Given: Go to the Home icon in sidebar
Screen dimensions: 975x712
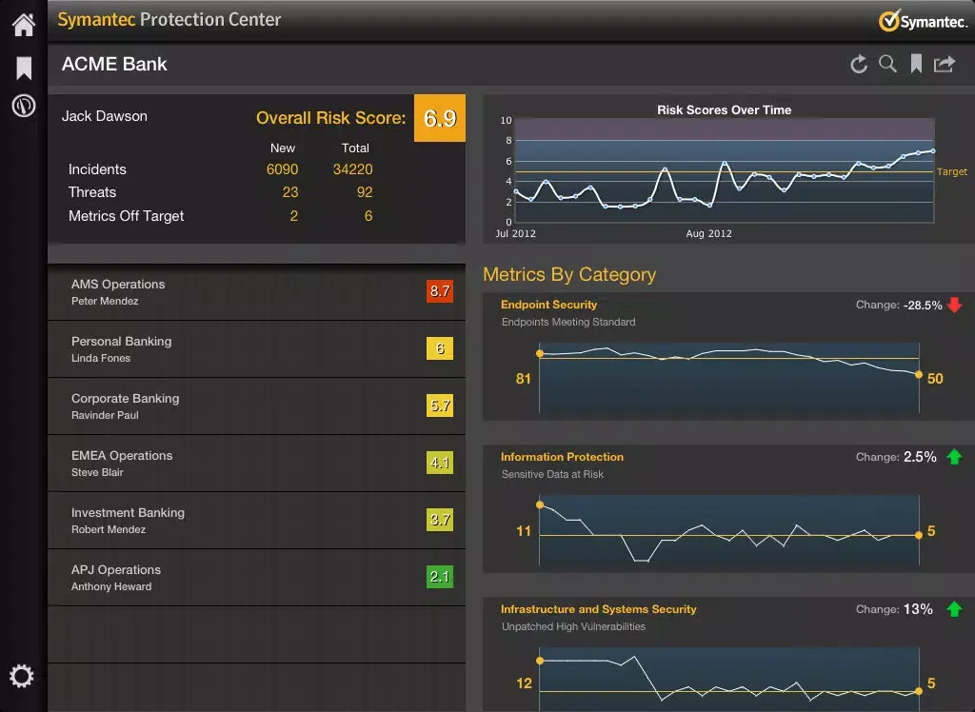Looking at the screenshot, I should [24, 24].
